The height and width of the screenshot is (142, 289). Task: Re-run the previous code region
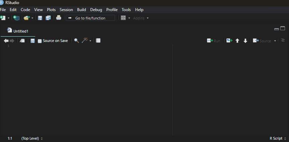click(229, 41)
